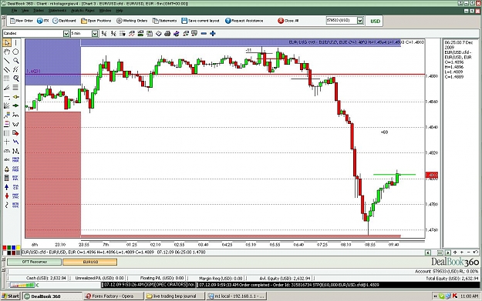Click the Cash (USD) value

(46, 279)
